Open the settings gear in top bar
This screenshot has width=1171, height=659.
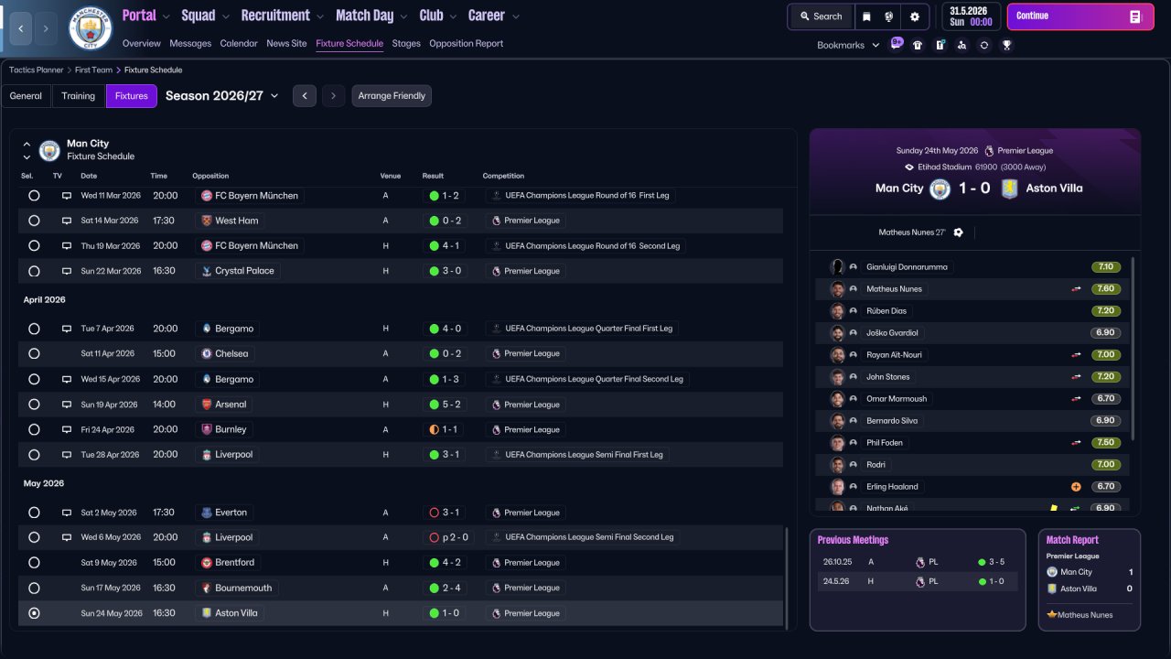click(x=914, y=16)
